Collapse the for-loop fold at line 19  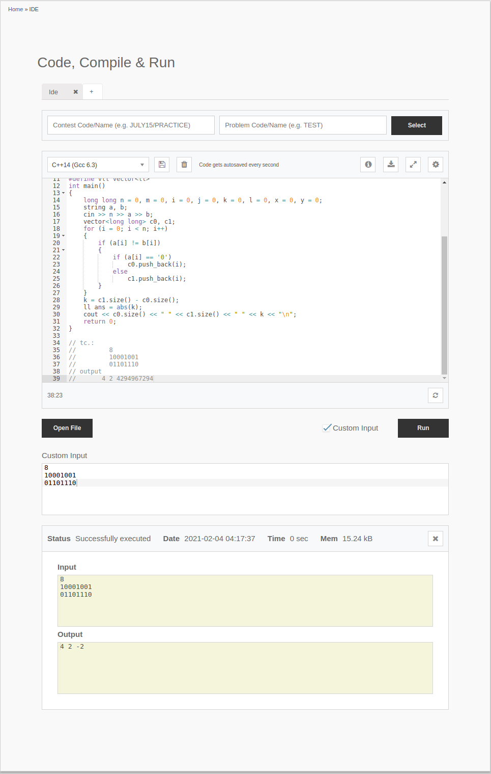click(x=64, y=235)
